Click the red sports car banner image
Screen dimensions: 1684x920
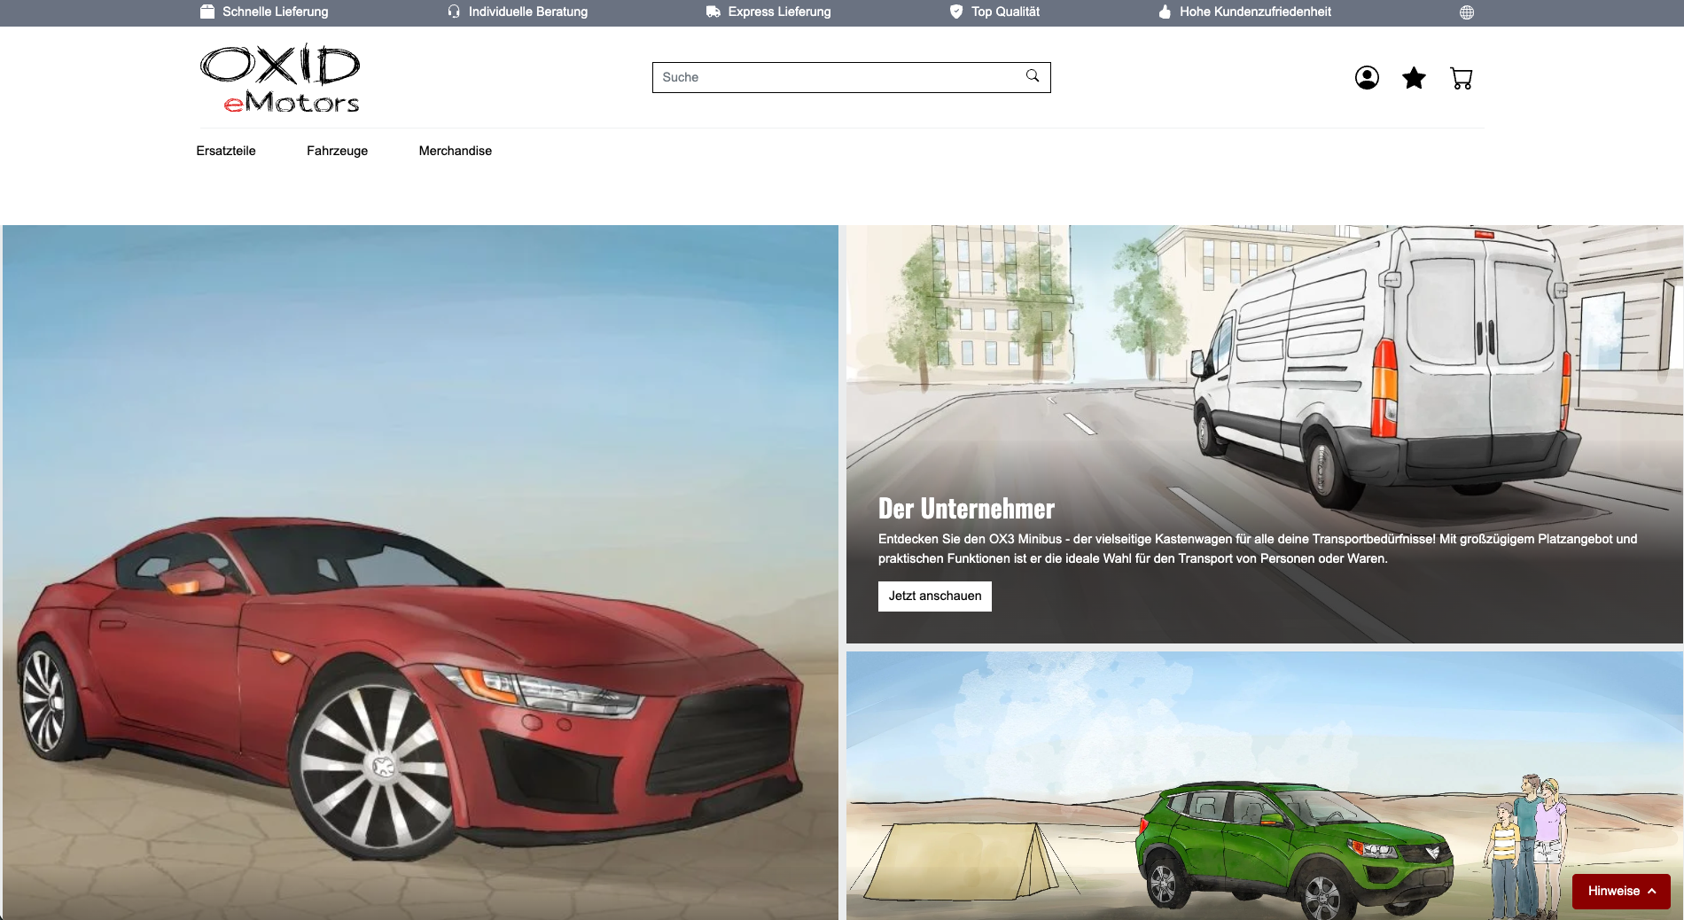pyautogui.click(x=420, y=572)
